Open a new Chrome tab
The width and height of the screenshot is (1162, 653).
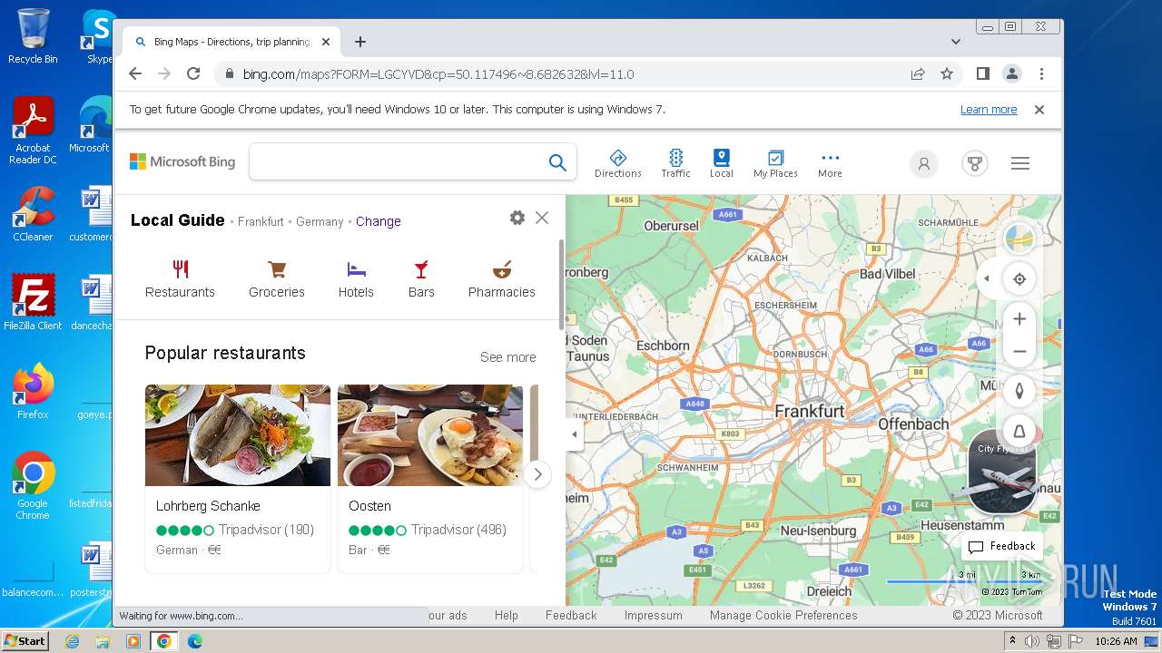pyautogui.click(x=360, y=42)
